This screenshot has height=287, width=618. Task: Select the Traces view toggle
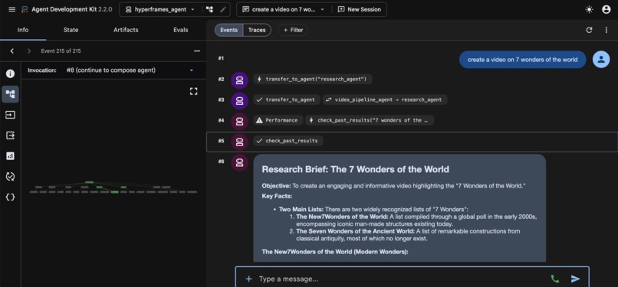tap(257, 30)
